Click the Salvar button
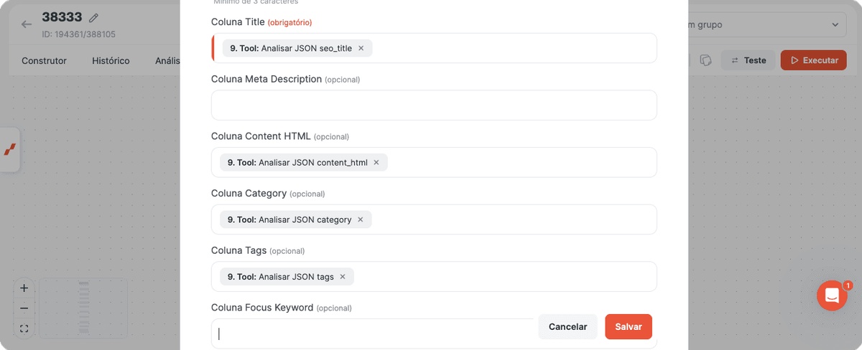 629,326
